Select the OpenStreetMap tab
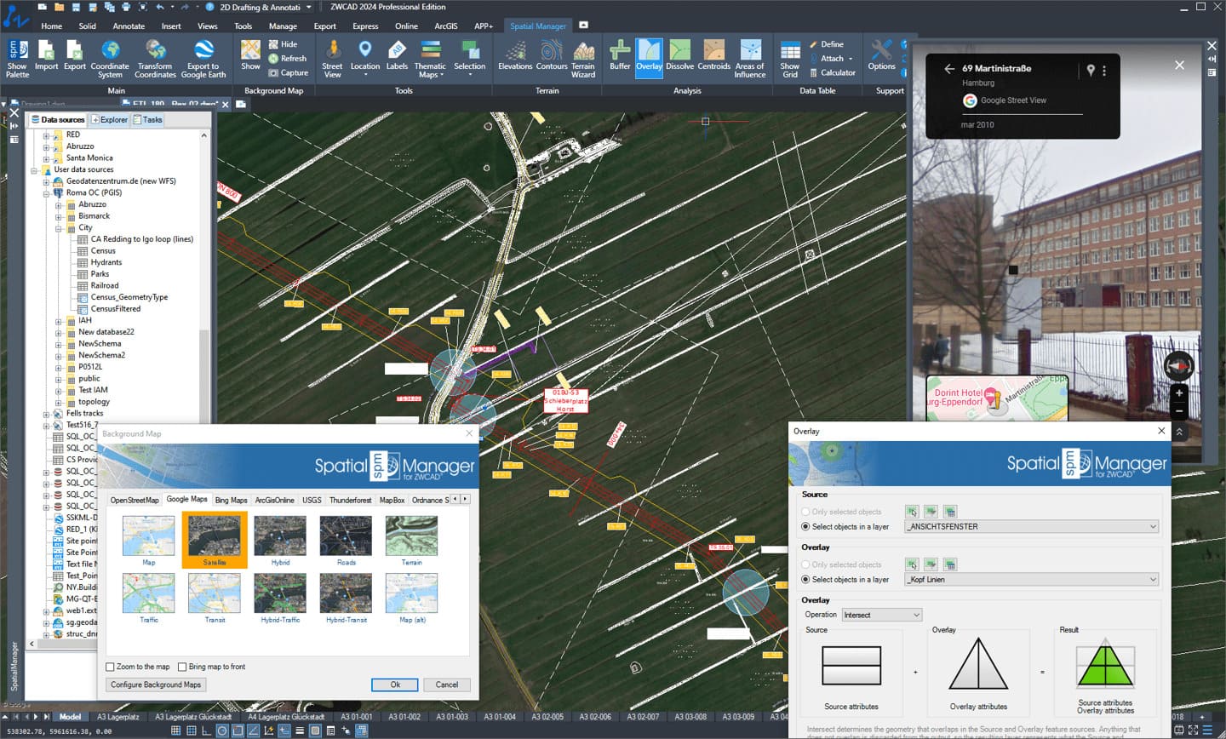This screenshot has width=1226, height=739. coord(134,500)
